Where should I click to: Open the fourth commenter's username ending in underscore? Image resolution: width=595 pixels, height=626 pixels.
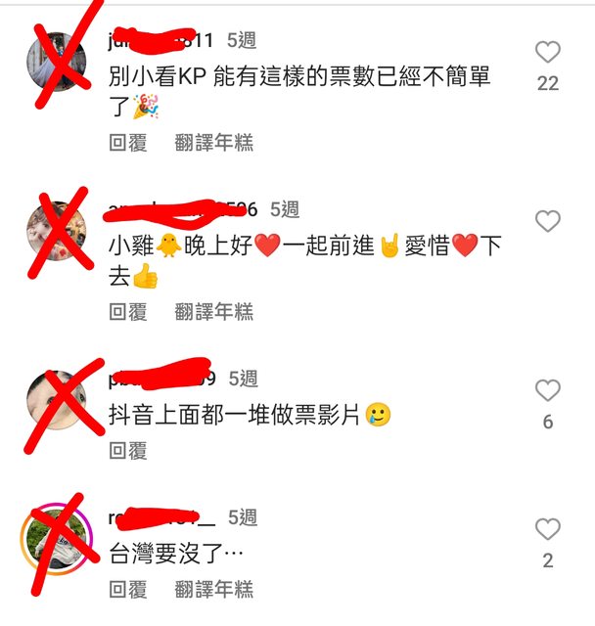point(161,517)
